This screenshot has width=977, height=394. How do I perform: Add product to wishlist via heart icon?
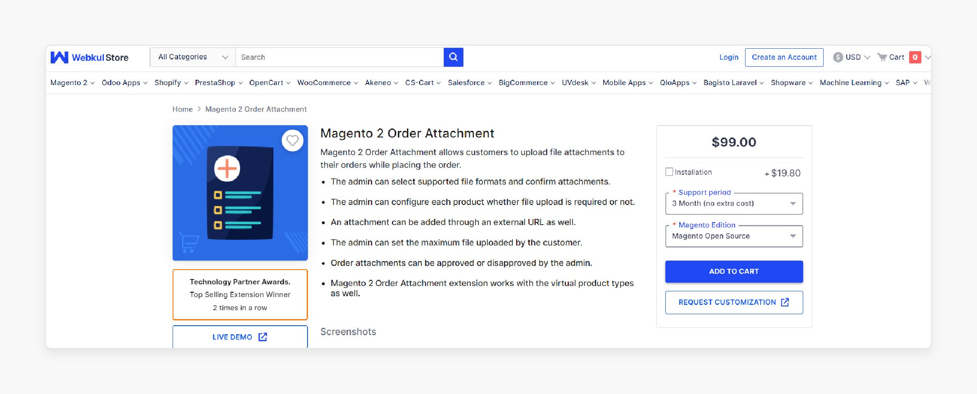click(x=292, y=141)
